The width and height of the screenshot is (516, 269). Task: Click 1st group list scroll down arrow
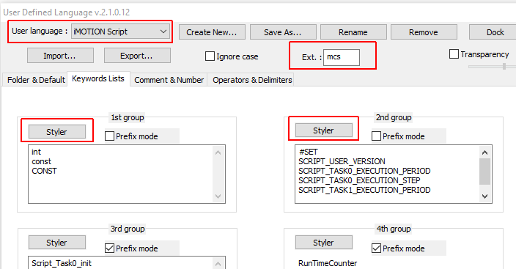click(218, 196)
